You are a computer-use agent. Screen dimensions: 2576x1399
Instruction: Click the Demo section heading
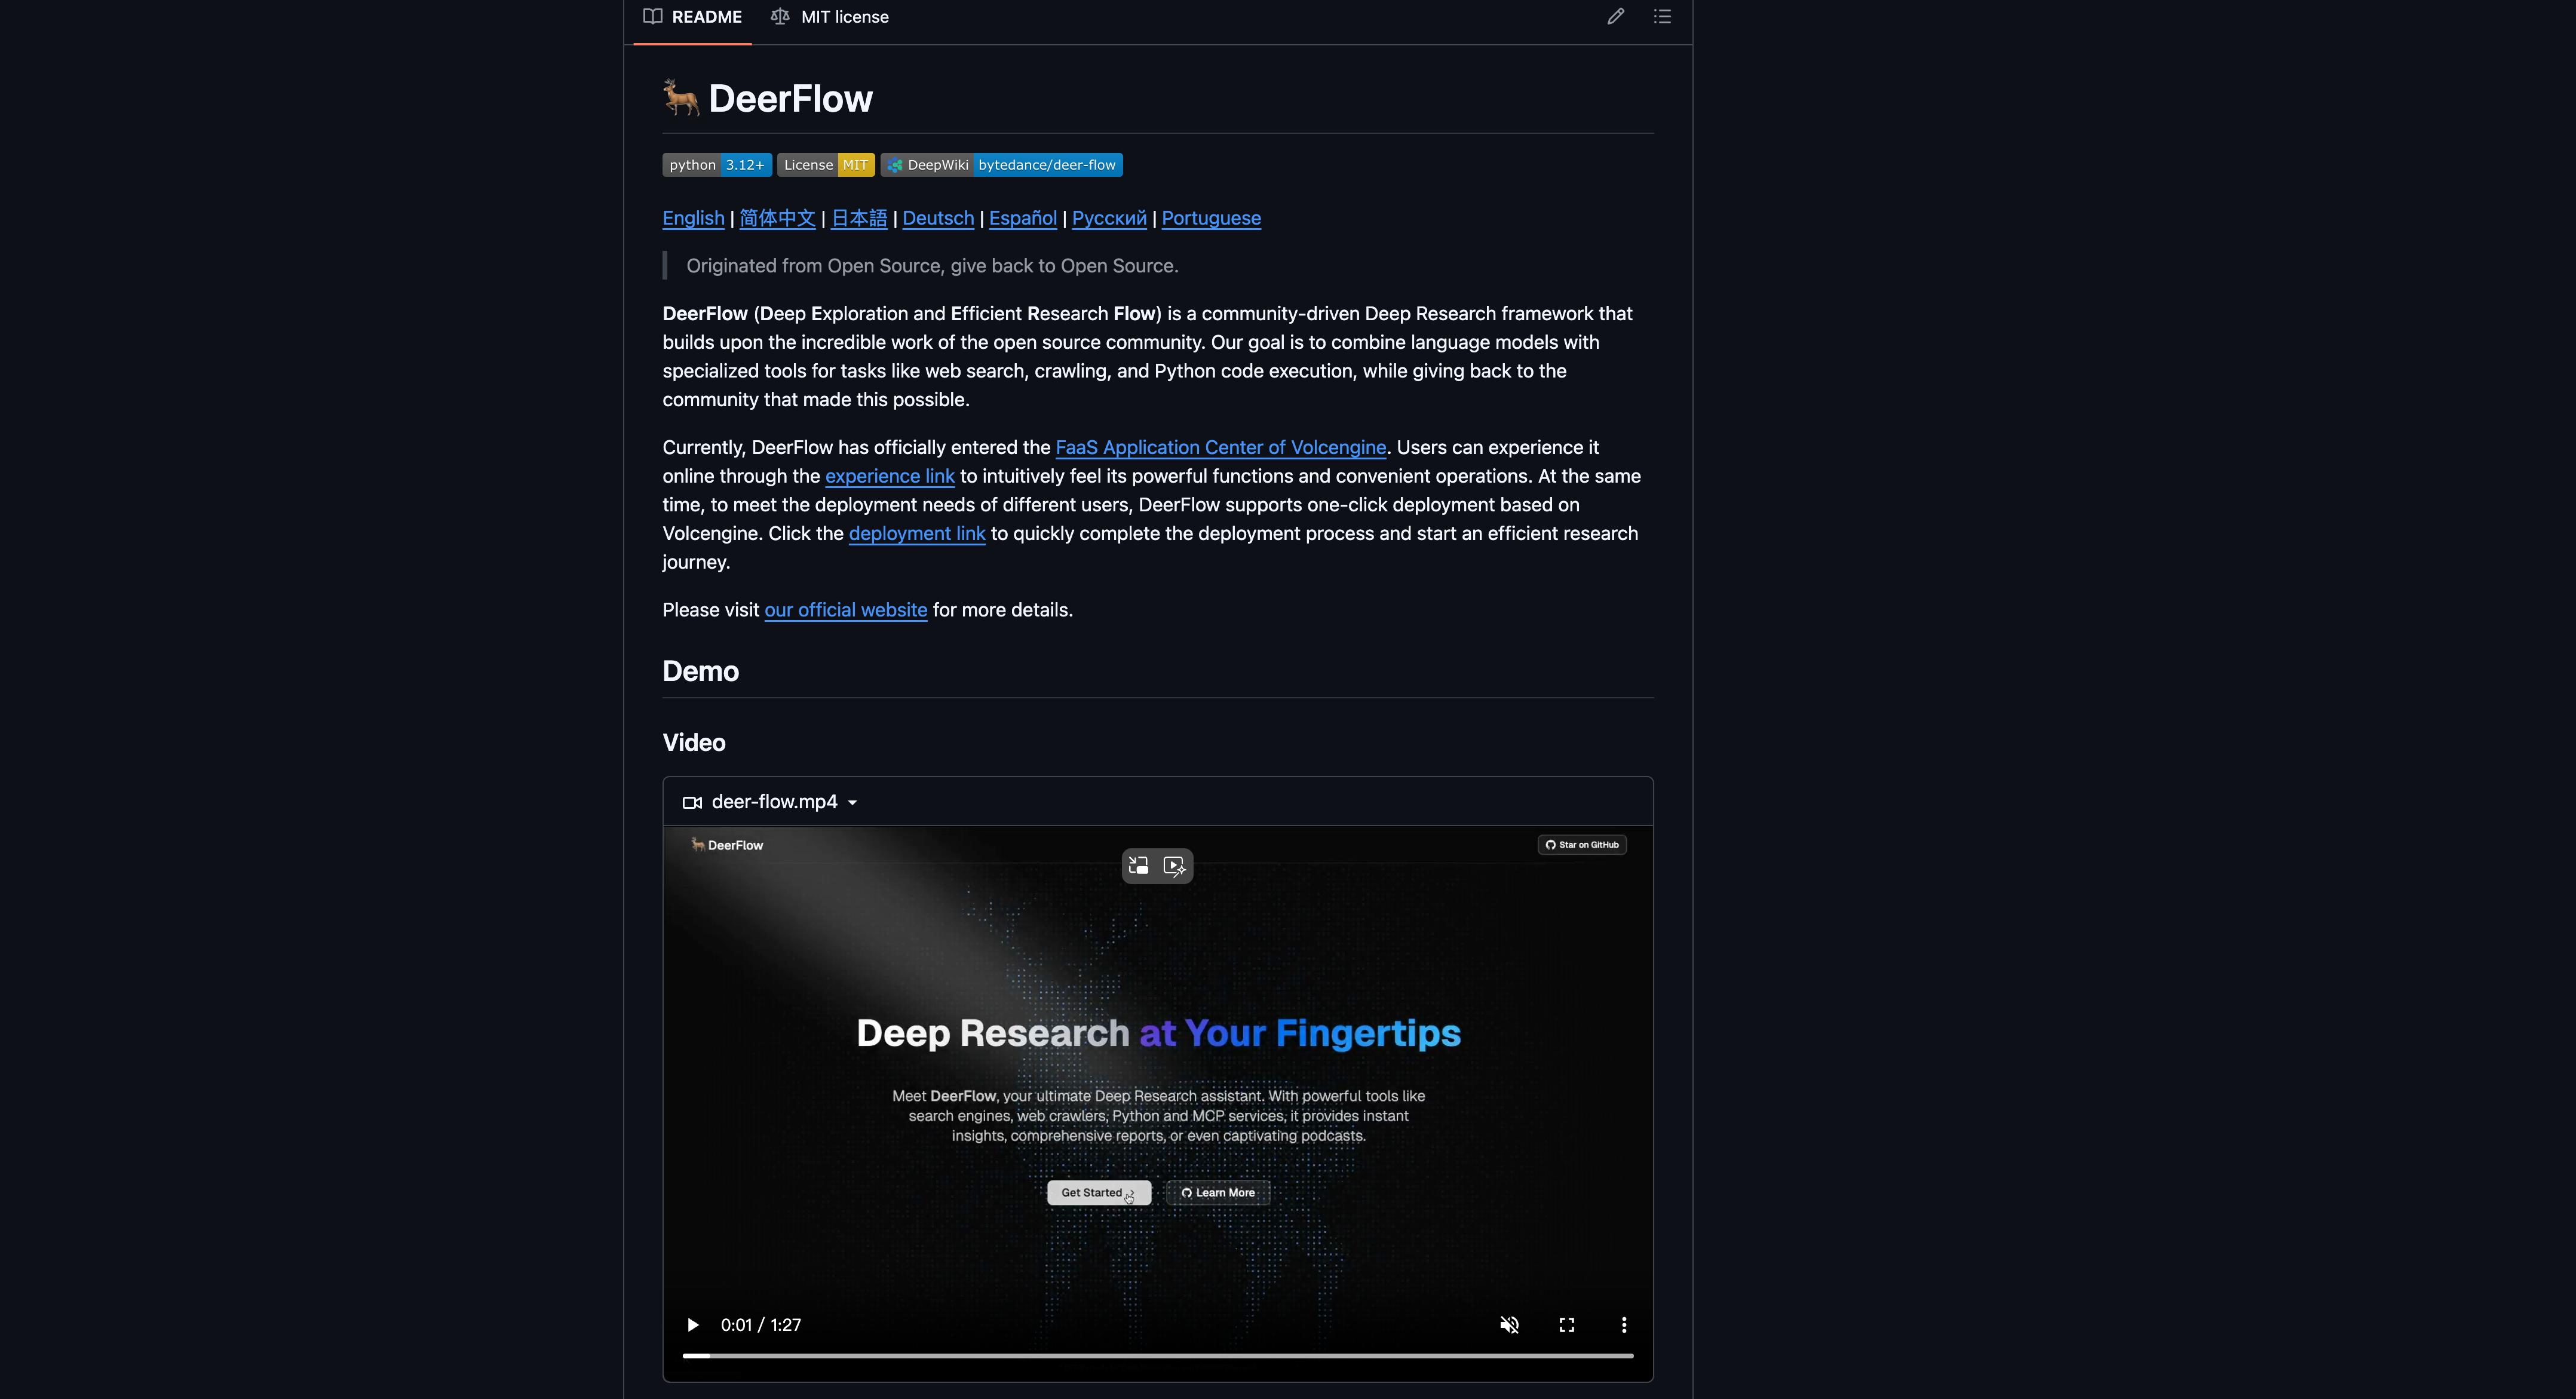click(x=700, y=671)
